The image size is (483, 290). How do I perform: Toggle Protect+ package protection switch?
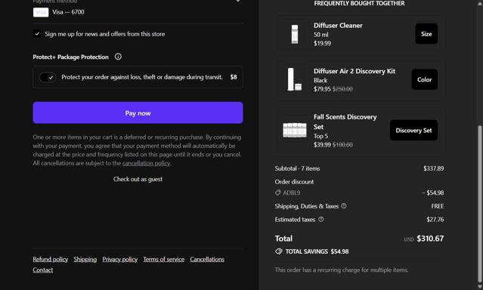[47, 77]
